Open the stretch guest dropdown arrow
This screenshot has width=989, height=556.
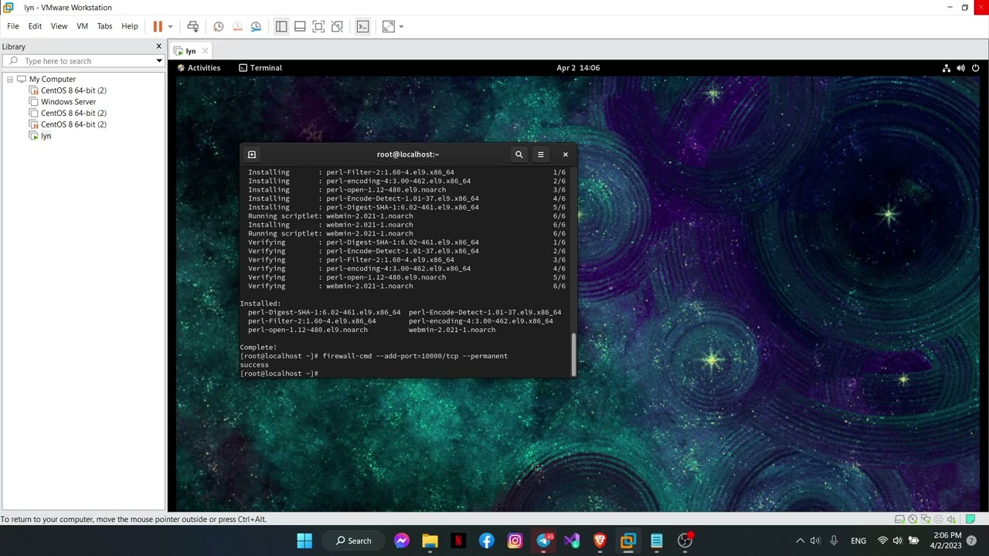[401, 26]
